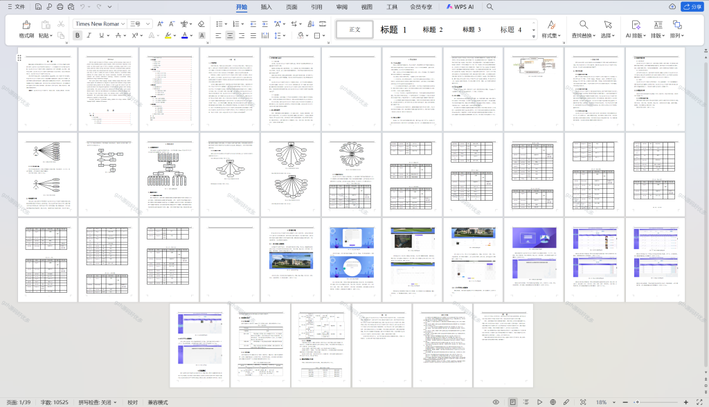Click the zoom slider handle in status bar
Viewport: 709px width, 407px height.
(637, 402)
